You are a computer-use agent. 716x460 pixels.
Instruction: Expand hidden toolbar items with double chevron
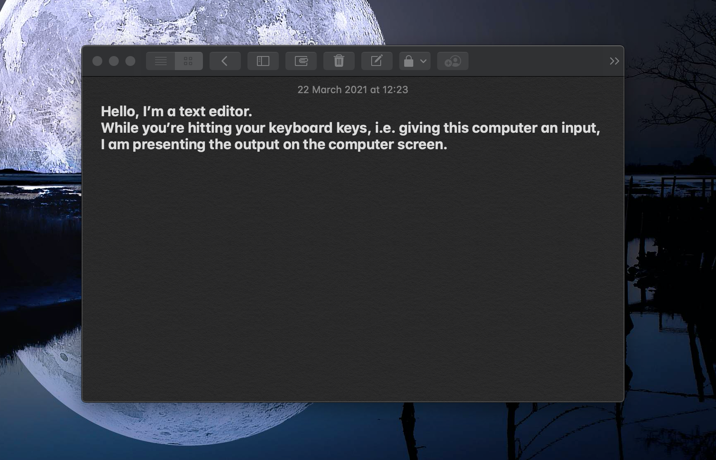pyautogui.click(x=614, y=61)
